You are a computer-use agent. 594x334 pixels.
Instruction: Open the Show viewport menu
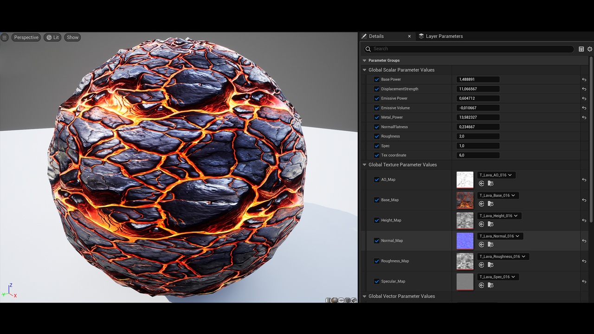(x=72, y=38)
